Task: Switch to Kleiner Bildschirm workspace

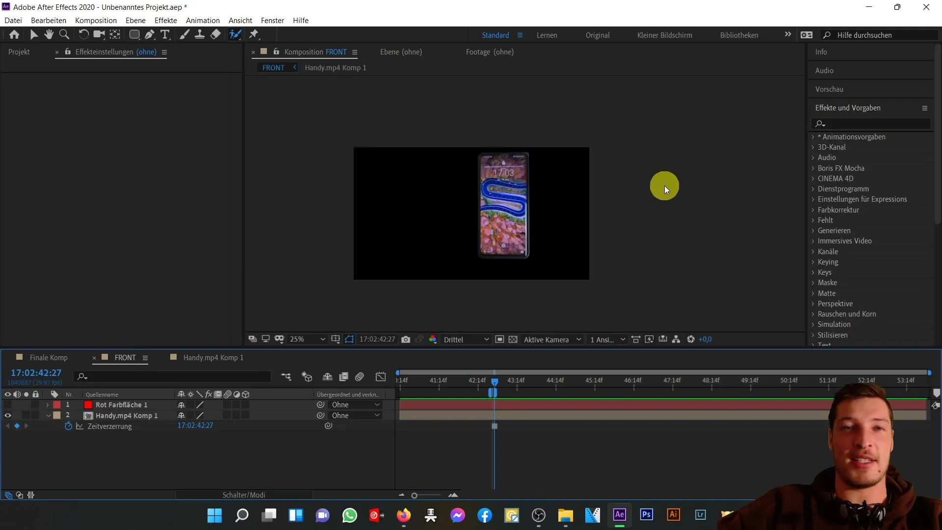Action: (x=664, y=35)
